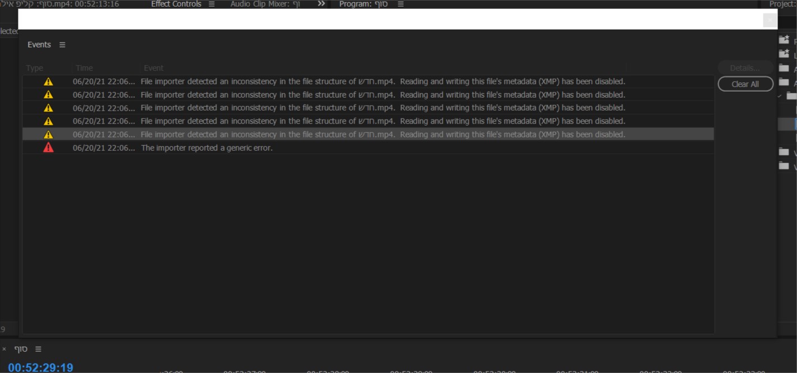
Task: Activate the סוף sequence timeline tab
Action: [21, 349]
